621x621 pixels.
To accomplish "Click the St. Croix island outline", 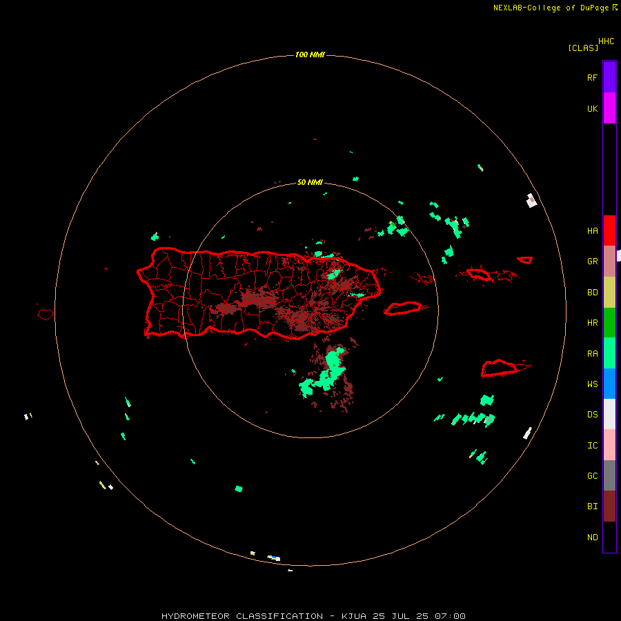I will pyautogui.click(x=499, y=368).
